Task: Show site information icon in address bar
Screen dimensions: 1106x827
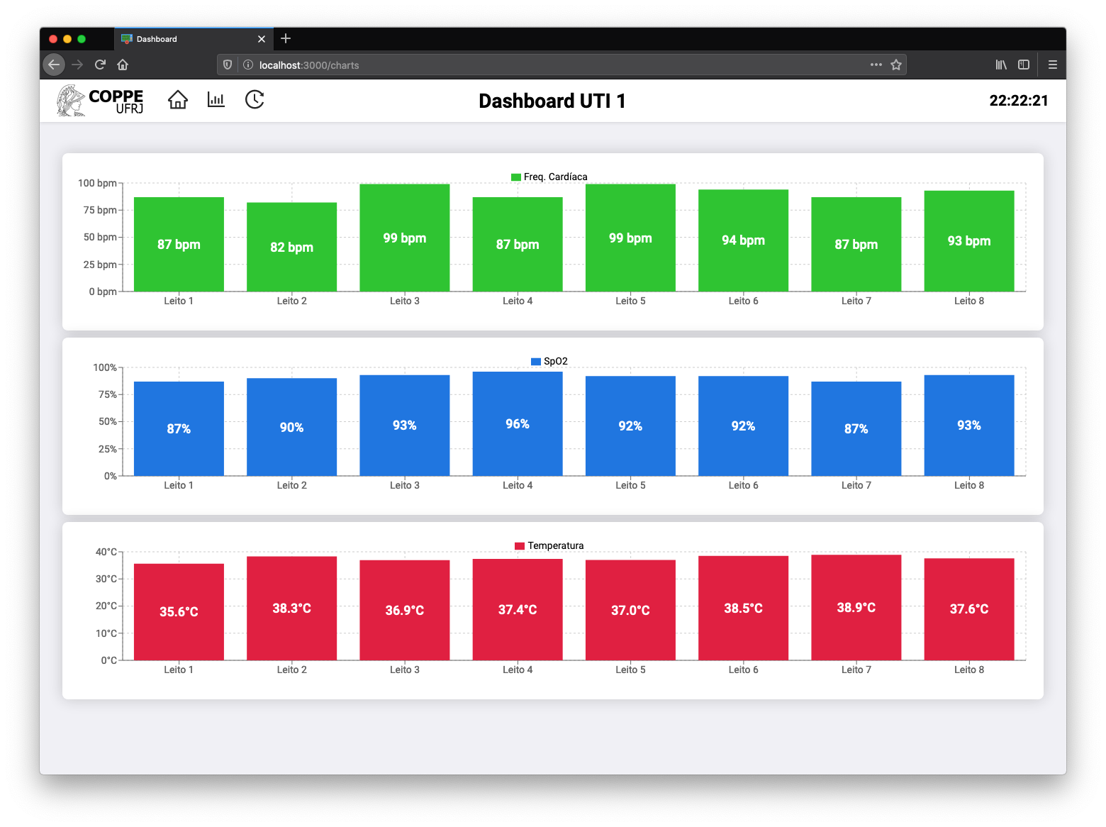Action: click(248, 65)
